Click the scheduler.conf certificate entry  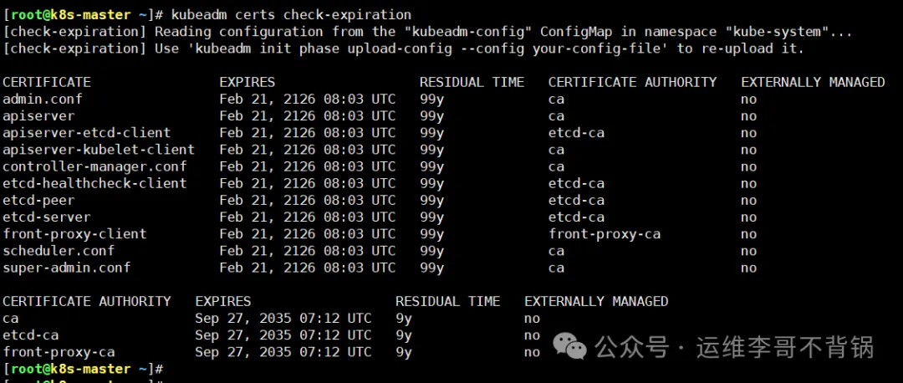coord(59,250)
